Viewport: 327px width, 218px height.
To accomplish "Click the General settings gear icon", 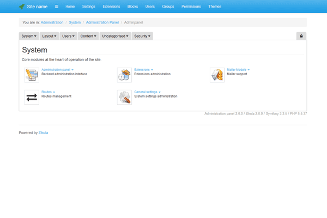I will pos(124,97).
